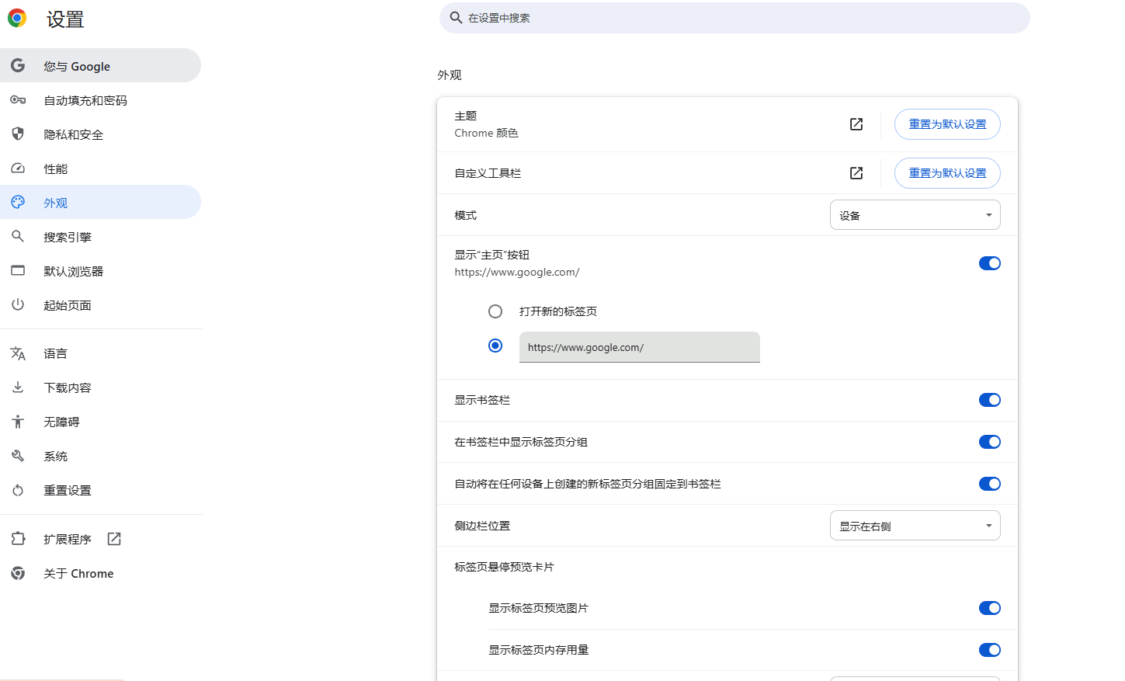Click the search magnifier icon in settings search bar
The height and width of the screenshot is (681, 1125).
click(x=457, y=18)
